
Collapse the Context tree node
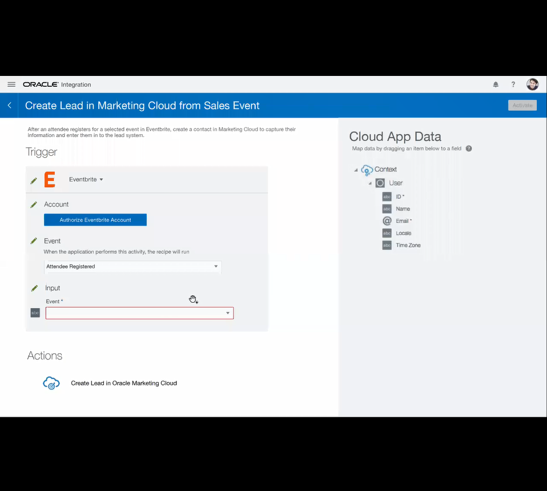[356, 170]
